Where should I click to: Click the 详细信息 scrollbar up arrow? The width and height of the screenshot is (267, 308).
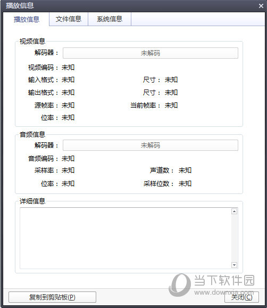[x=234, y=212]
